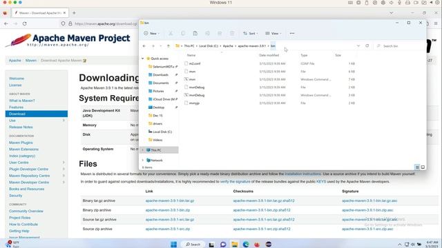Click Welcome link in Maven sidebar
Viewport: 442px width, 248px height.
tap(17, 79)
